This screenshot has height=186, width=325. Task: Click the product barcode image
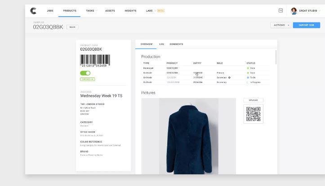95,61
